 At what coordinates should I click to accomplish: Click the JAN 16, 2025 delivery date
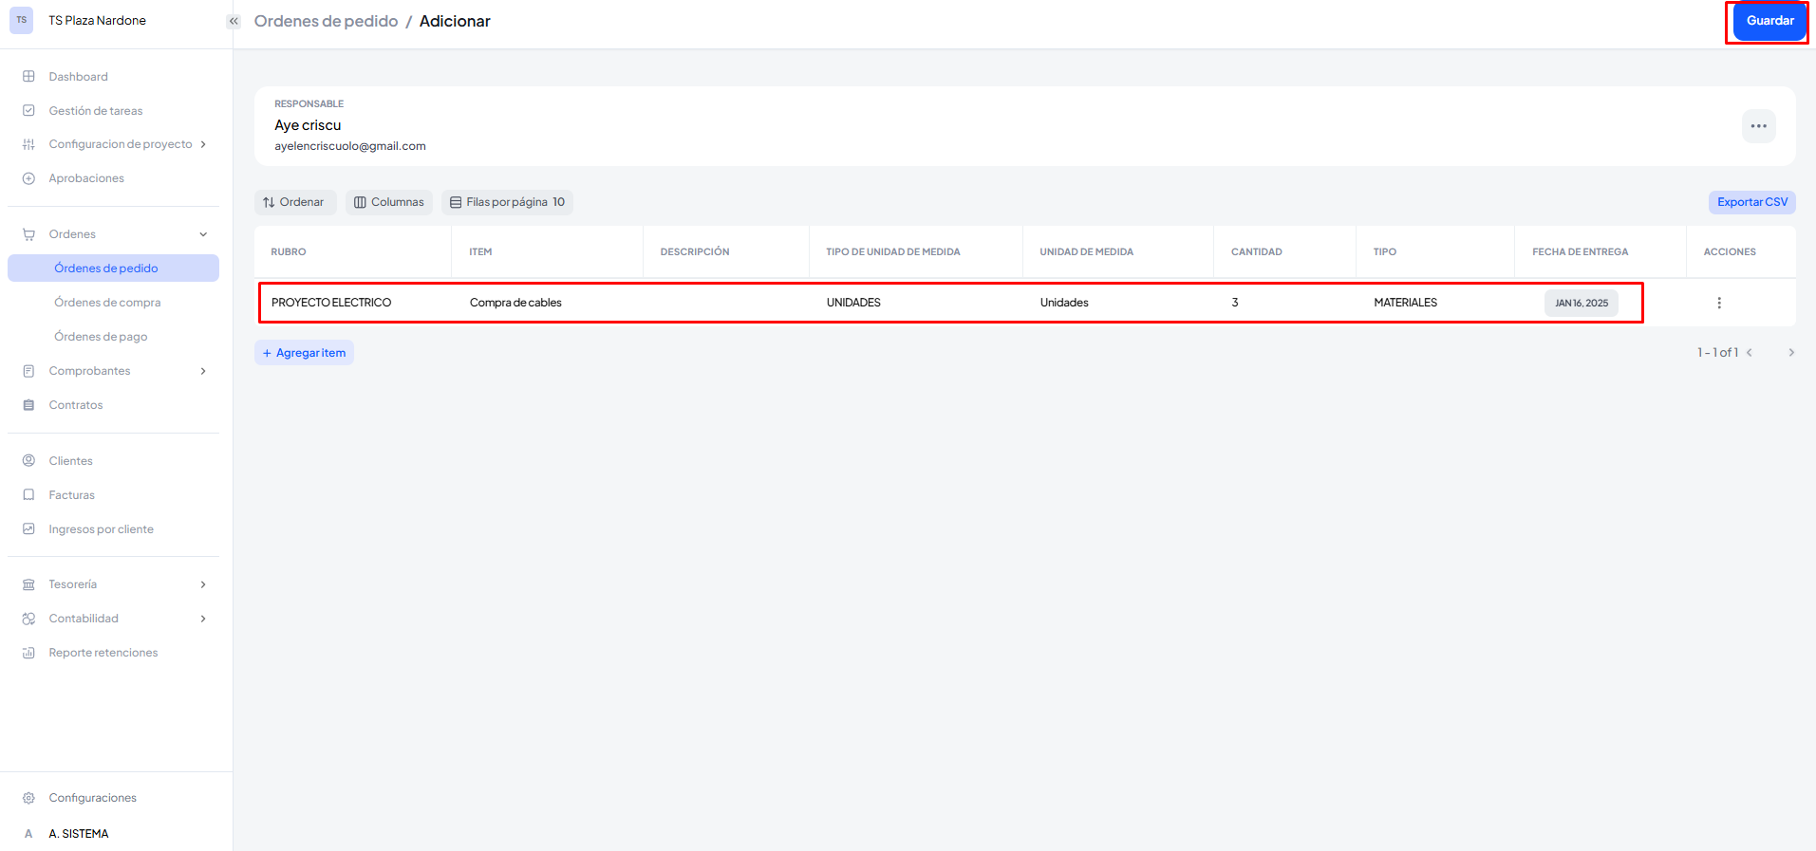(x=1581, y=303)
